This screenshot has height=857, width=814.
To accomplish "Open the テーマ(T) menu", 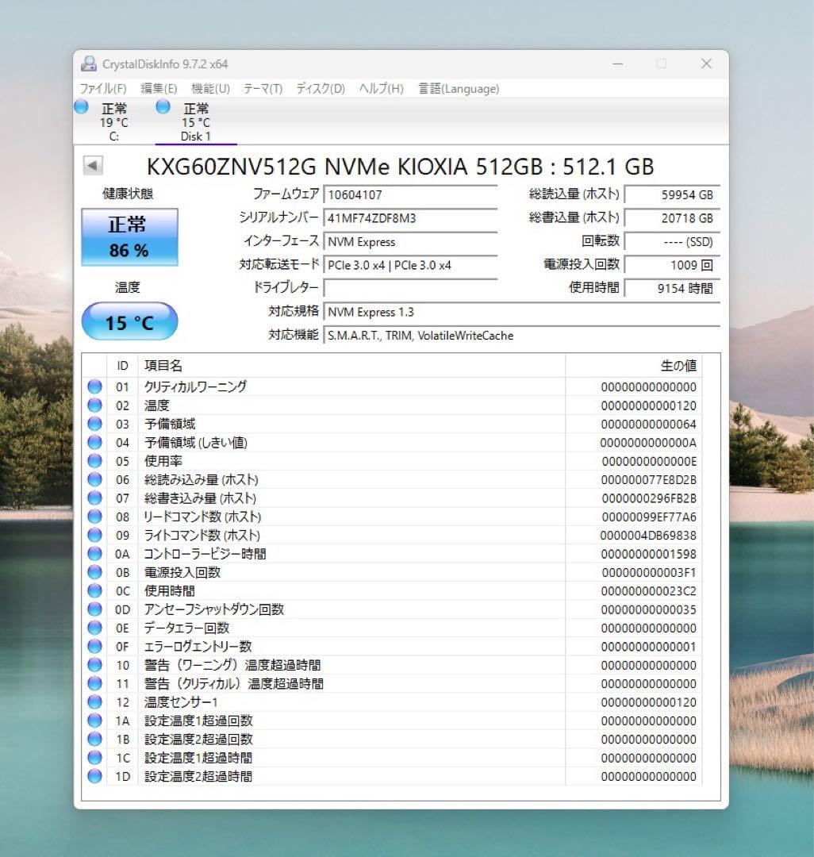I will tap(263, 89).
